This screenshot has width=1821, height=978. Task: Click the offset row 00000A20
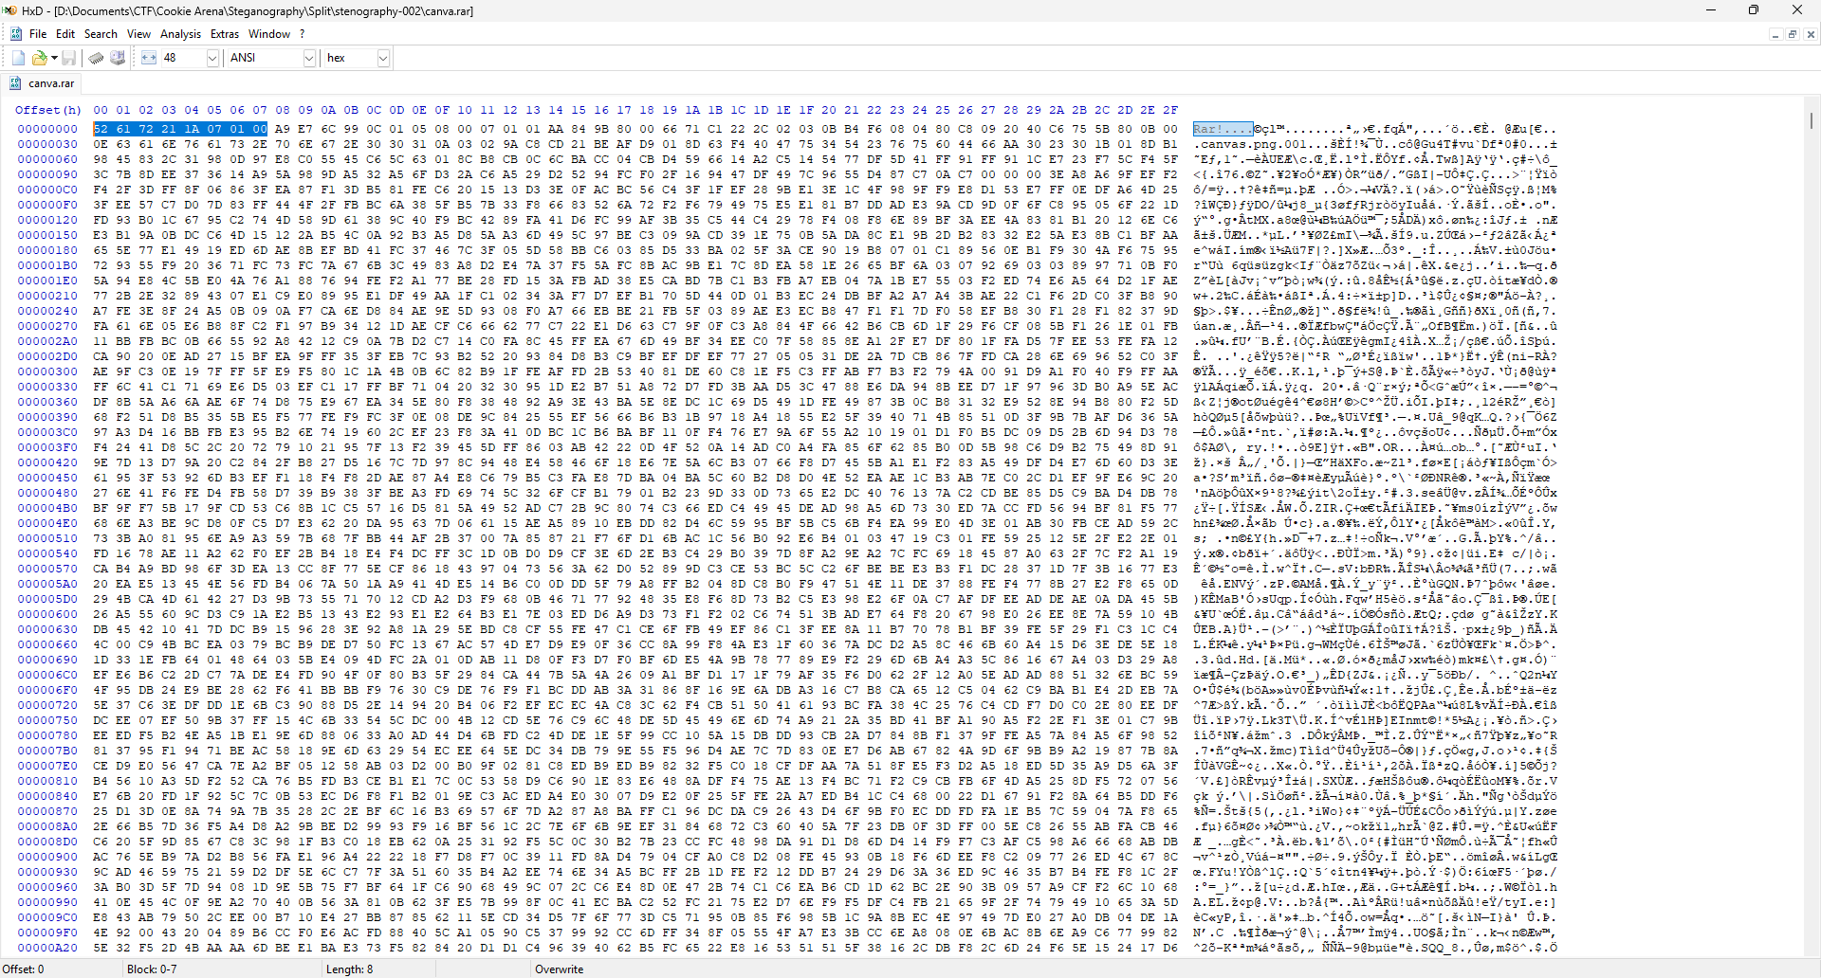(x=47, y=948)
